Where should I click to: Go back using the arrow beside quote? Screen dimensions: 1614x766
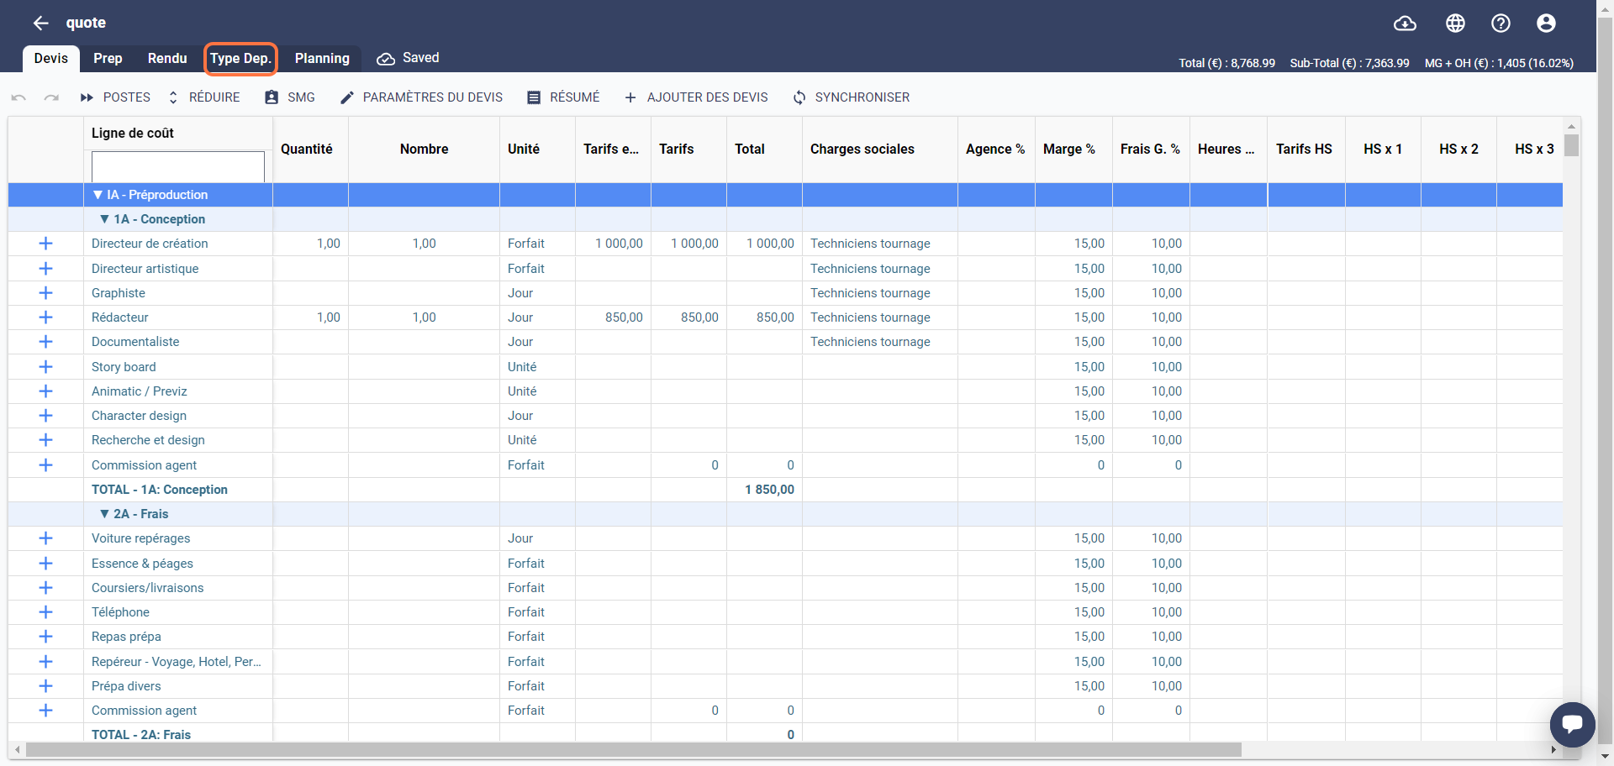tap(40, 23)
